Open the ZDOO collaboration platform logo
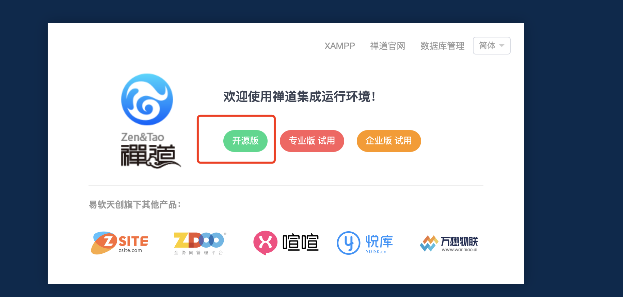 tap(200, 244)
